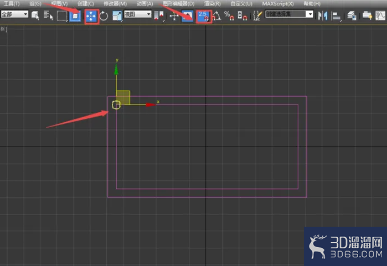
Task: Select the inner rectangle's bottom edge
Action: tap(207, 189)
